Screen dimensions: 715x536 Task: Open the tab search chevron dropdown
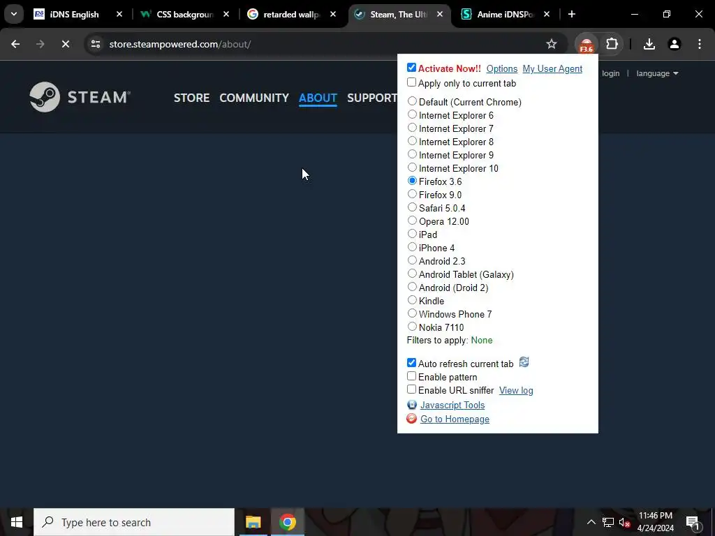(14, 14)
